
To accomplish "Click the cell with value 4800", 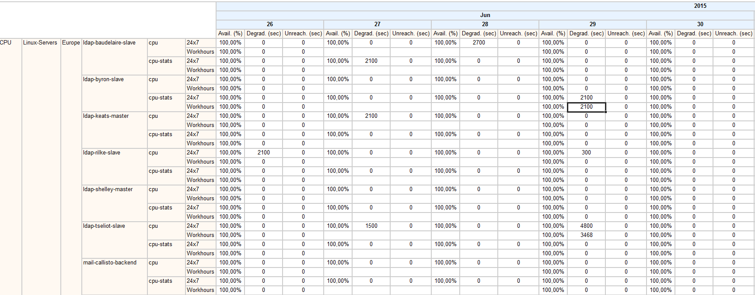I will pos(586,226).
